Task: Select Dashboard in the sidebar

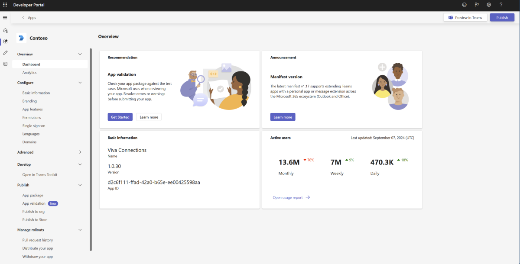Action: [x=50, y=64]
